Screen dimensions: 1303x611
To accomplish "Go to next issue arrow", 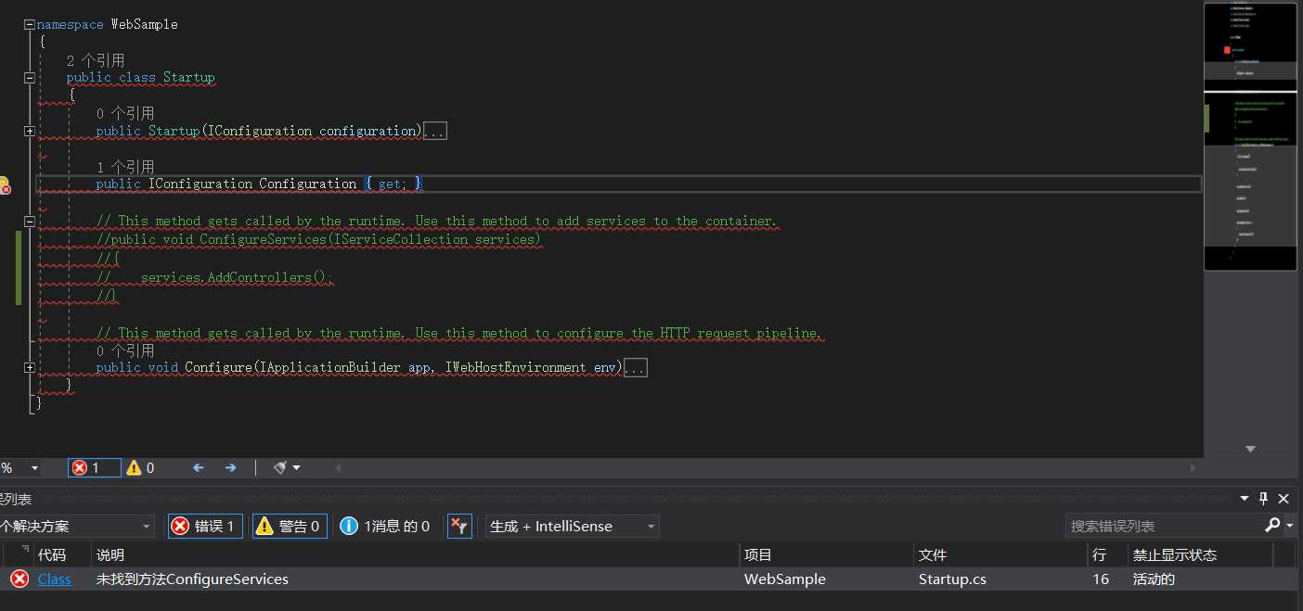I will (230, 468).
